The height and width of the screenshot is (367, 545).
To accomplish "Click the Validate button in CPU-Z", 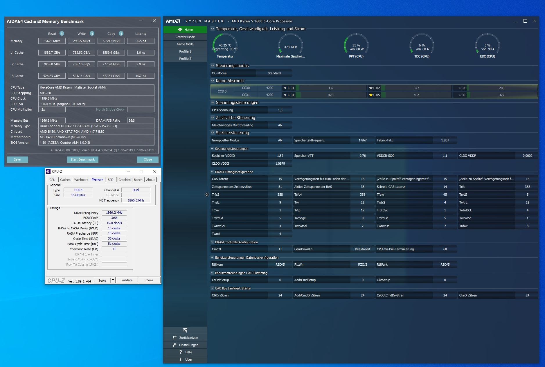I will 127,280.
